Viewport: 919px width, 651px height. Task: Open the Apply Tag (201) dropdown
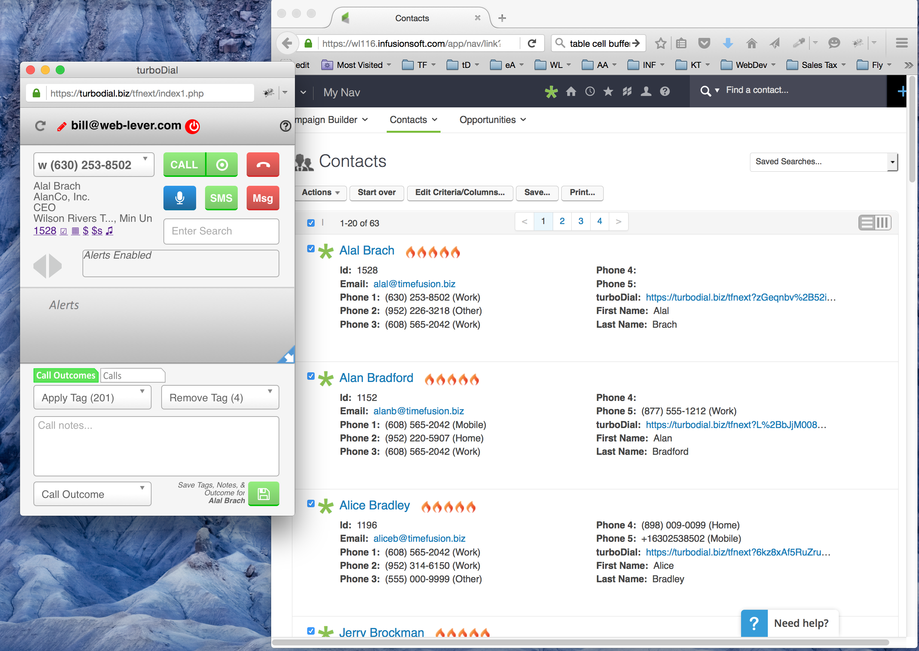point(92,397)
